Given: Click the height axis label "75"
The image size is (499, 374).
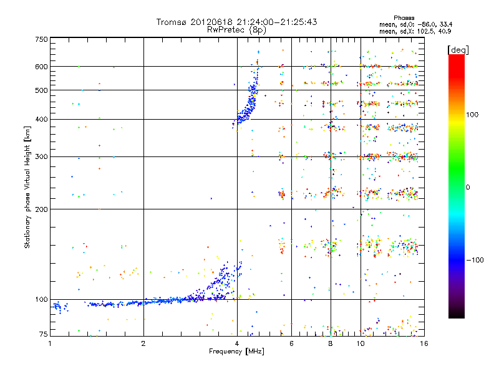Looking at the screenshot, I should coord(44,334).
